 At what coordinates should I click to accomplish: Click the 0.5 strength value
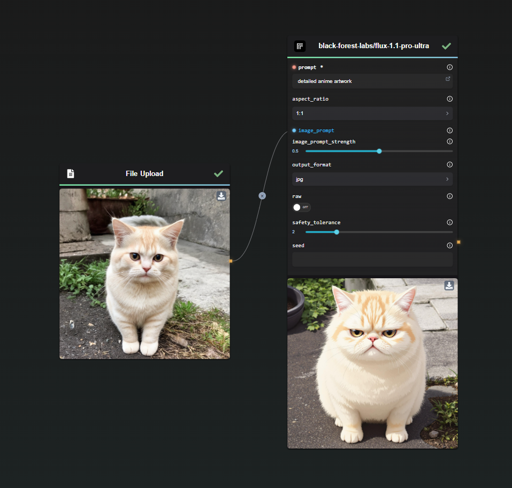pos(295,151)
